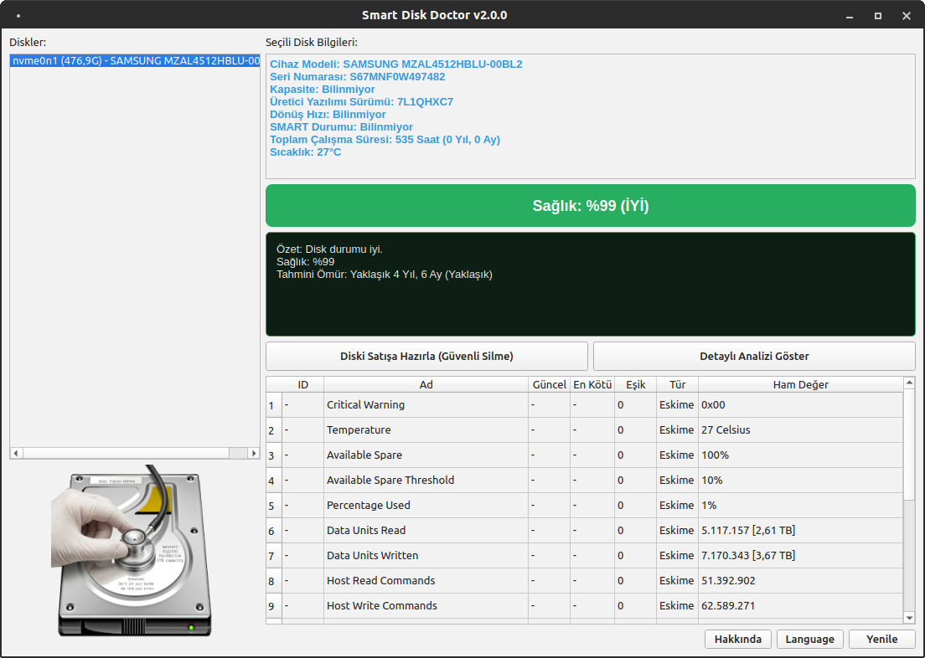Select nvme0n1 SAMSUNG disk in list

click(135, 61)
